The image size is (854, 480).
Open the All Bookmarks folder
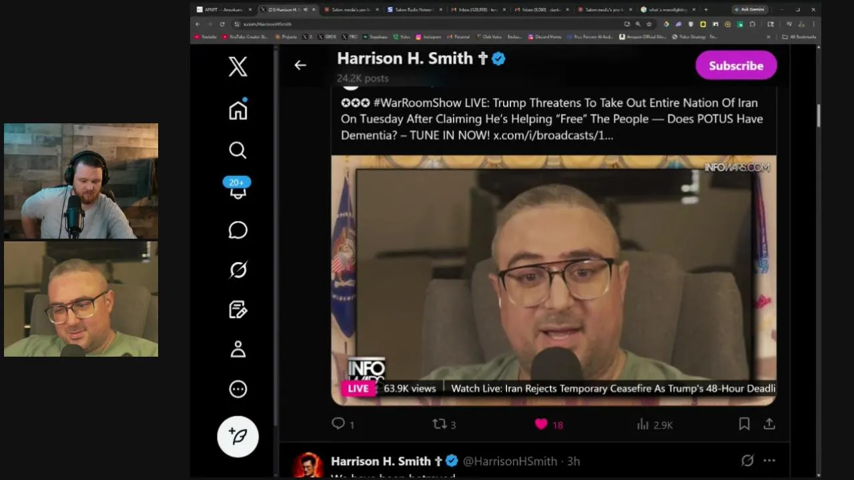tap(799, 37)
